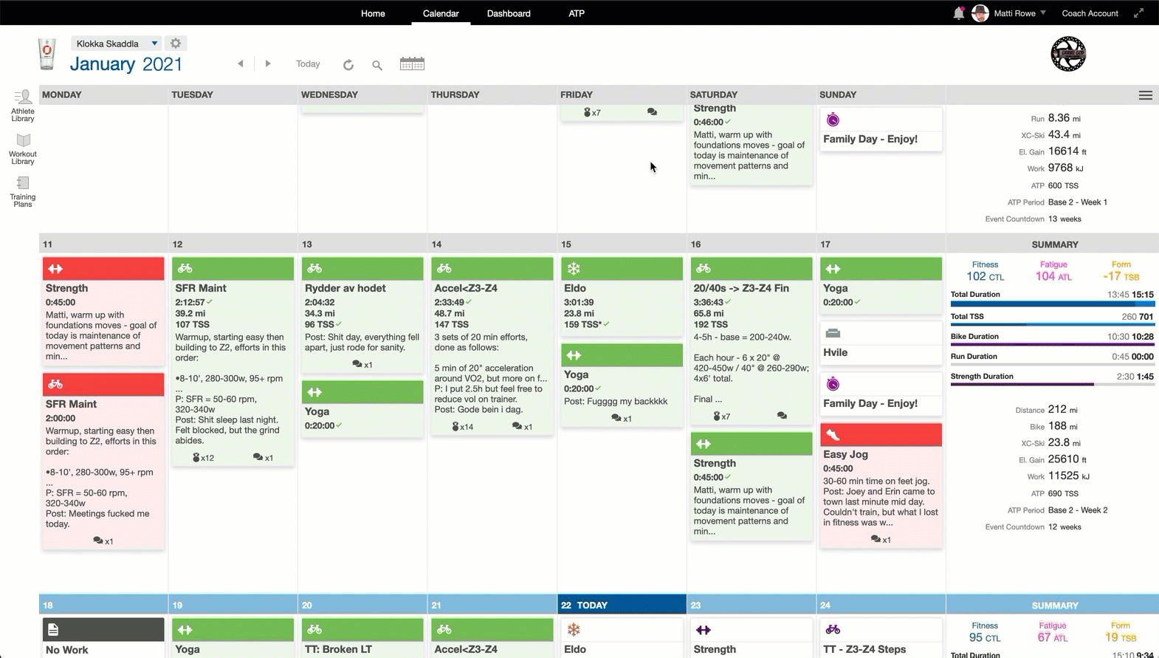Advance to the next month
1159x658 pixels.
tap(268, 64)
